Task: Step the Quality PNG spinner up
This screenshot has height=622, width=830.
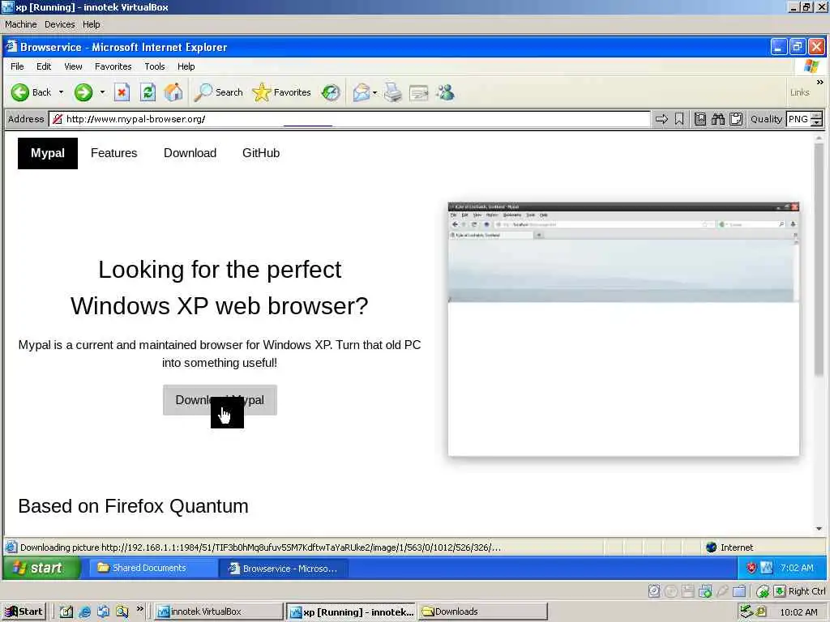Action: tap(817, 115)
